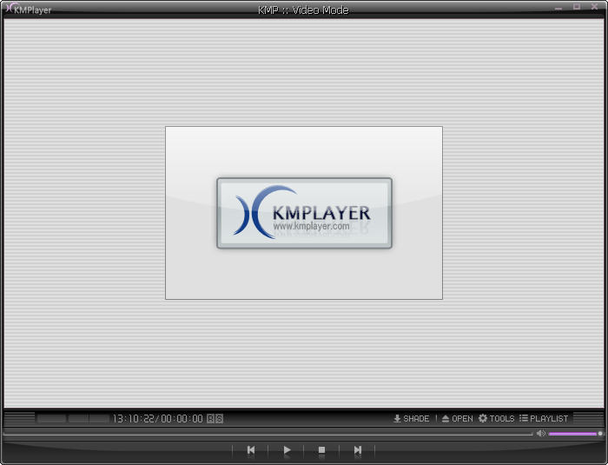This screenshot has height=465, width=608.
Task: Click the www.kmplayer.com logo banner
Action: click(304, 213)
